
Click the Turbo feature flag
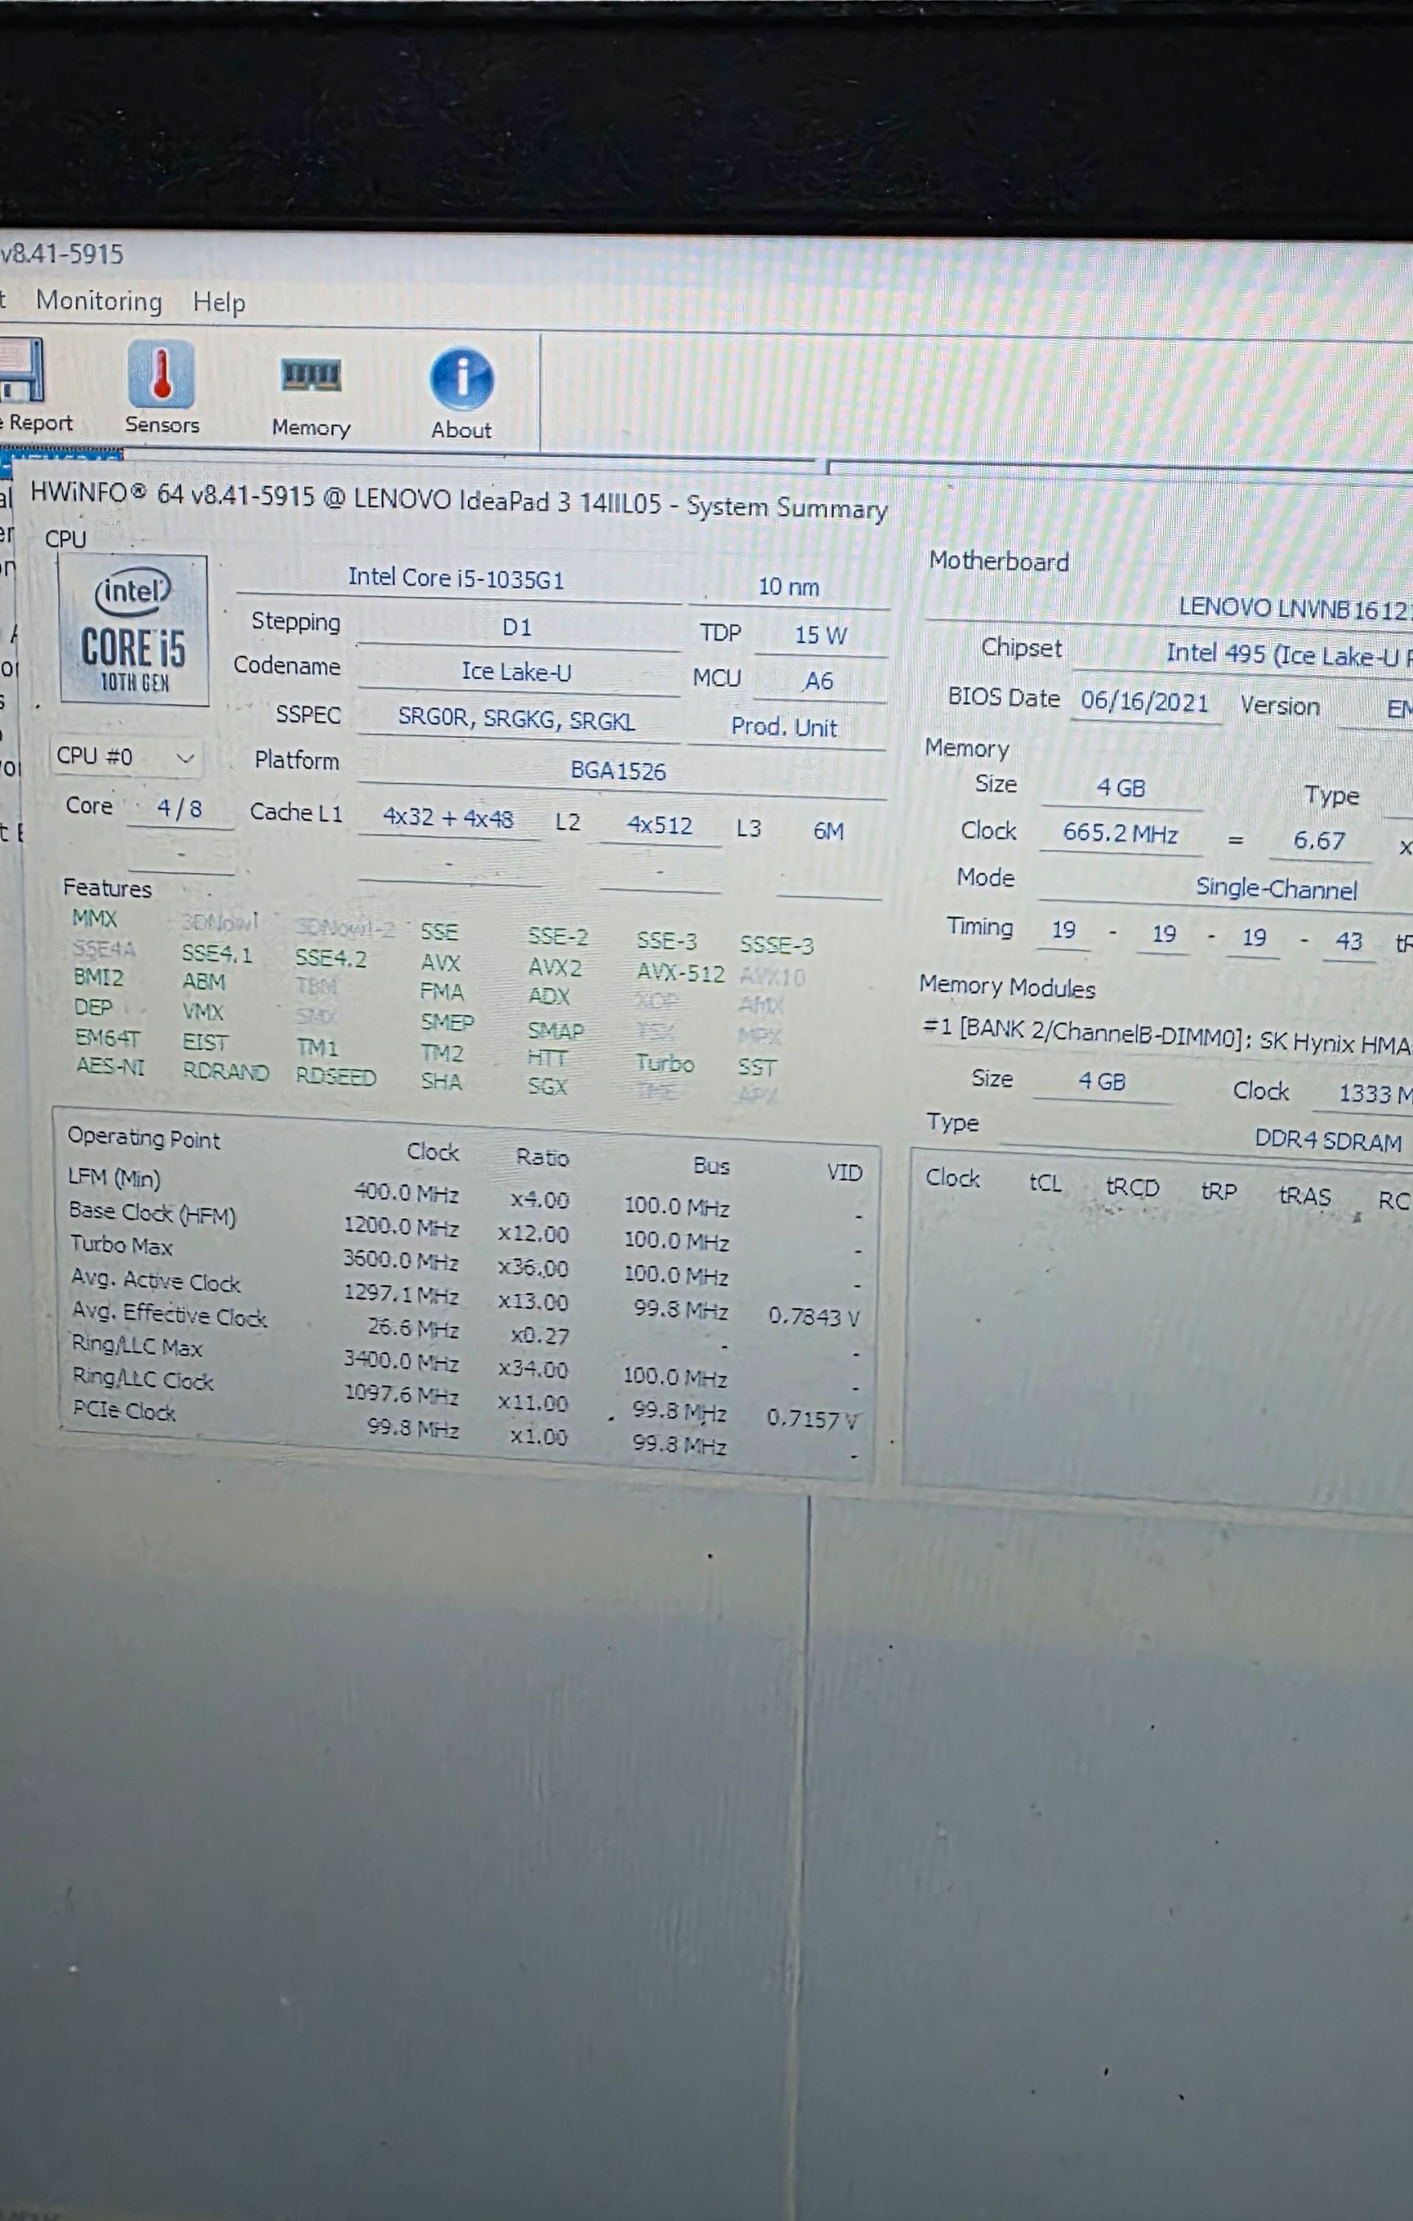point(665,1063)
